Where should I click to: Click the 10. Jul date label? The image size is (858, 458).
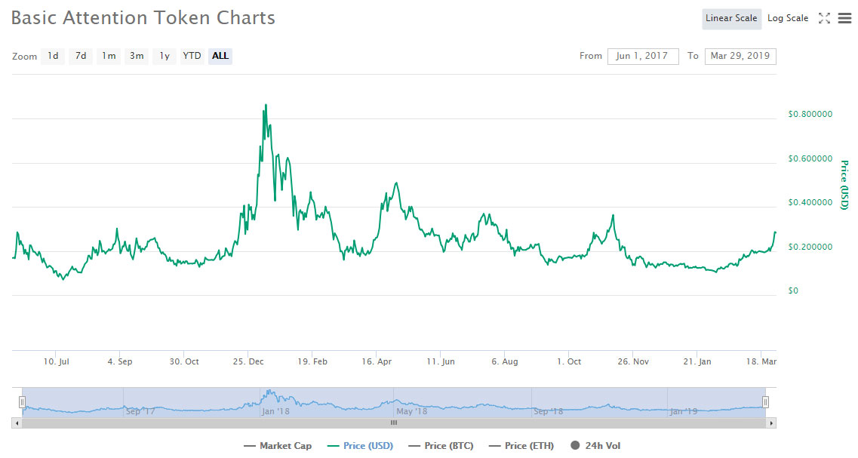click(57, 361)
